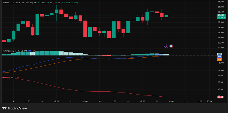This screenshot has height=113, width=228.
Task: Click the orange -37 tag on MACD axis
Action: tap(219, 59)
